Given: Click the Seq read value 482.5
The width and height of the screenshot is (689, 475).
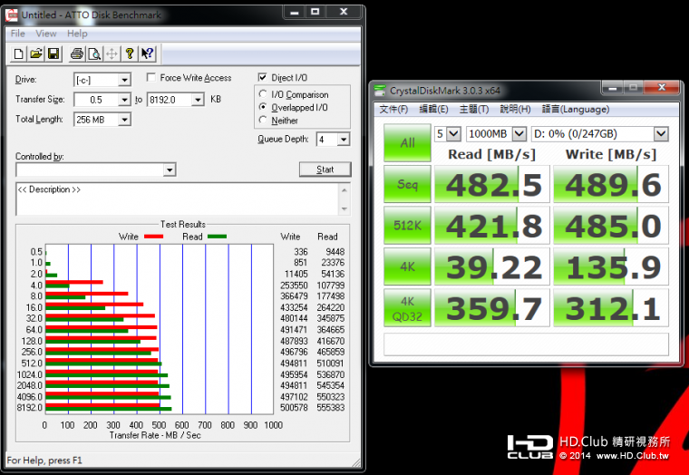Looking at the screenshot, I should 492,184.
